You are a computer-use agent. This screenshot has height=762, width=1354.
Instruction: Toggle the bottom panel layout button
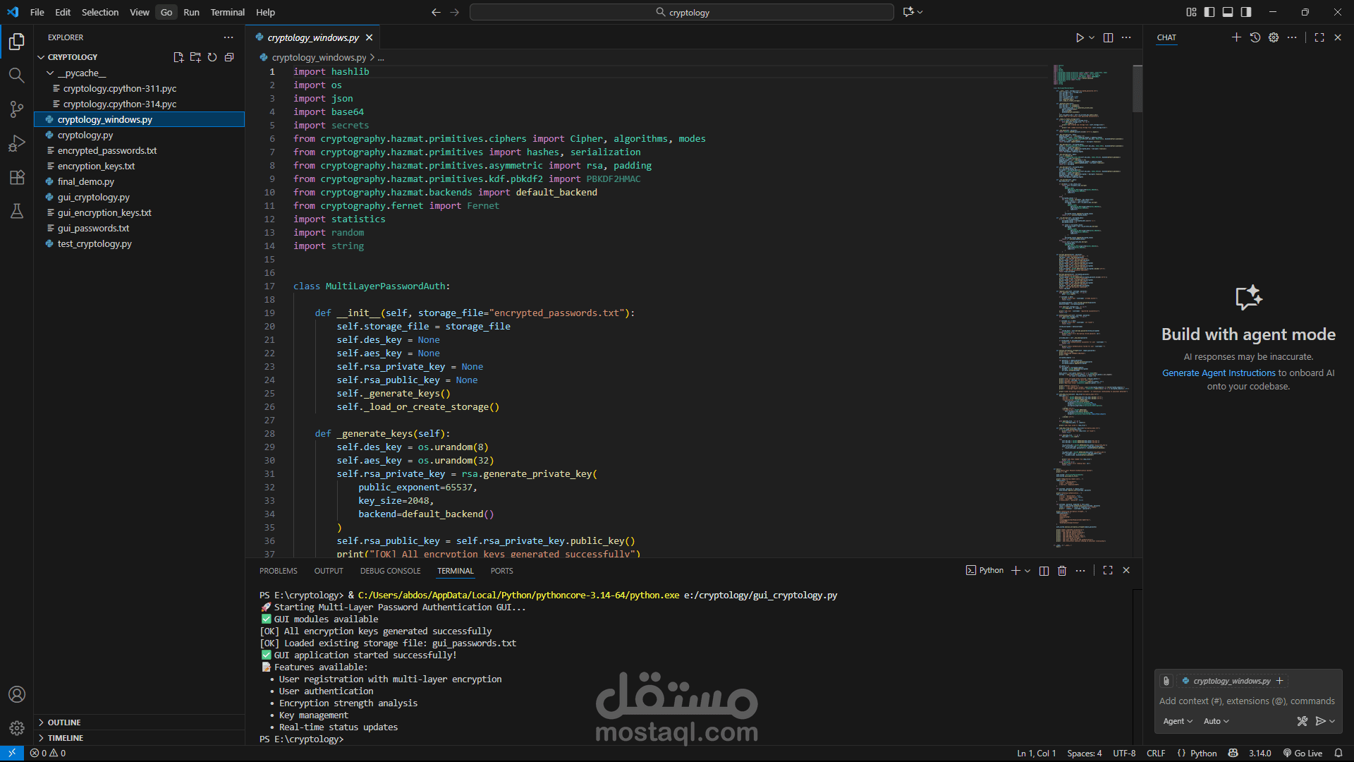[1228, 12]
